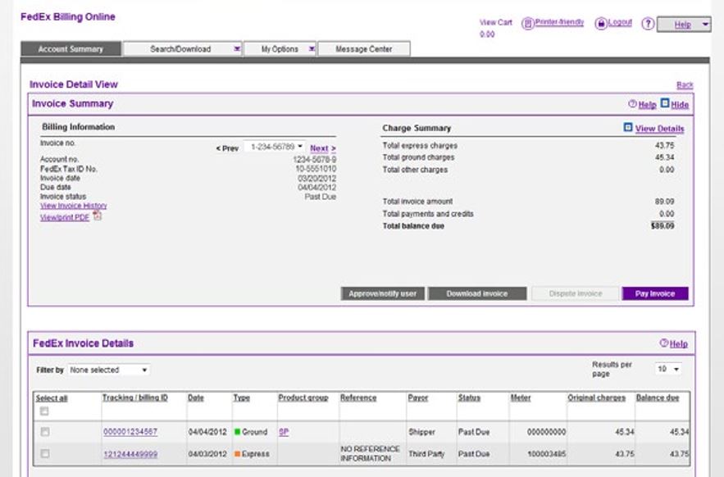Select the checkbox for tracking 000001234567
Viewport: 724px width, 477px height.
pyautogui.click(x=47, y=429)
